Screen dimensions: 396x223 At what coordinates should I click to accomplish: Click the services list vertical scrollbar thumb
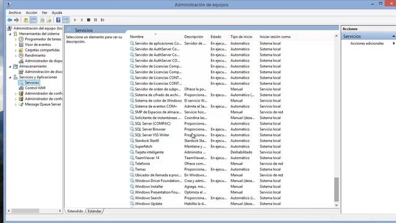pos(337,190)
